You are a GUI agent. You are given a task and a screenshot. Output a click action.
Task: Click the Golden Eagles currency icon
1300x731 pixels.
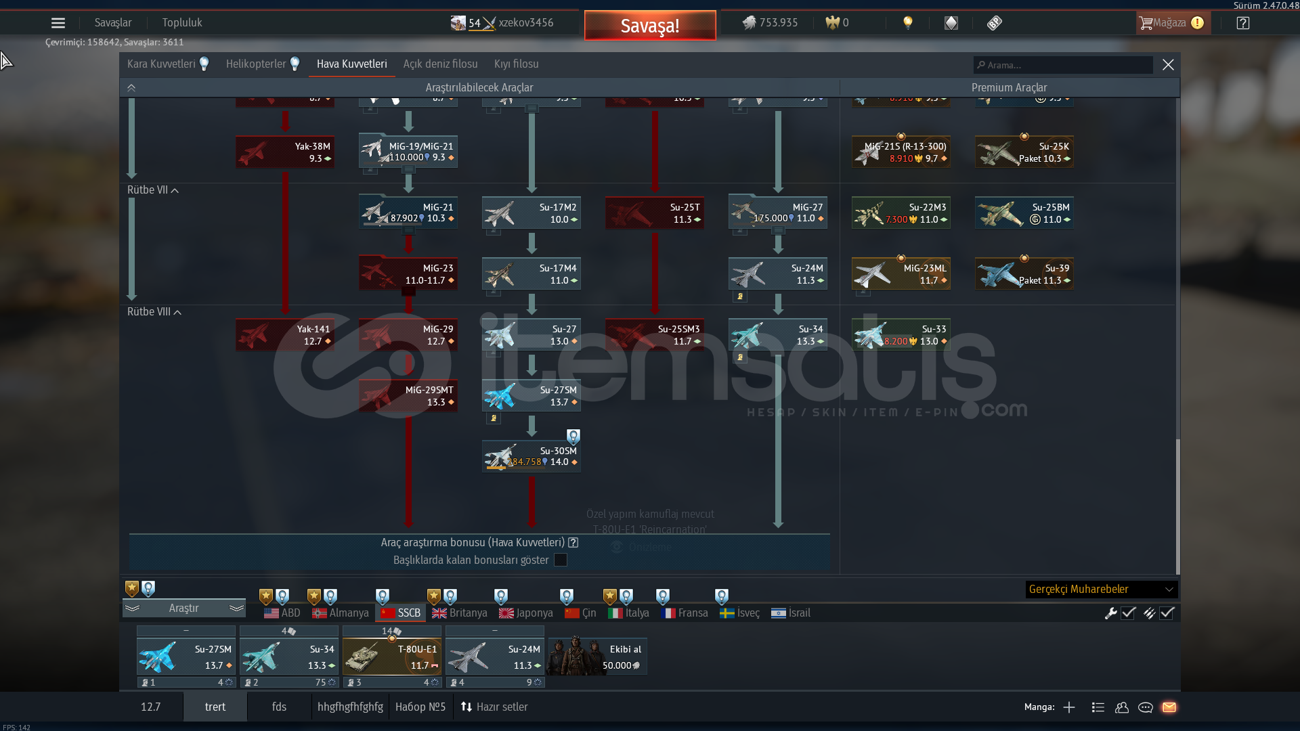pyautogui.click(x=832, y=23)
